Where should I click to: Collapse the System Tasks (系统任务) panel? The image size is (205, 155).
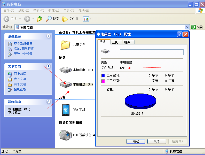pyautogui.click(x=49, y=36)
